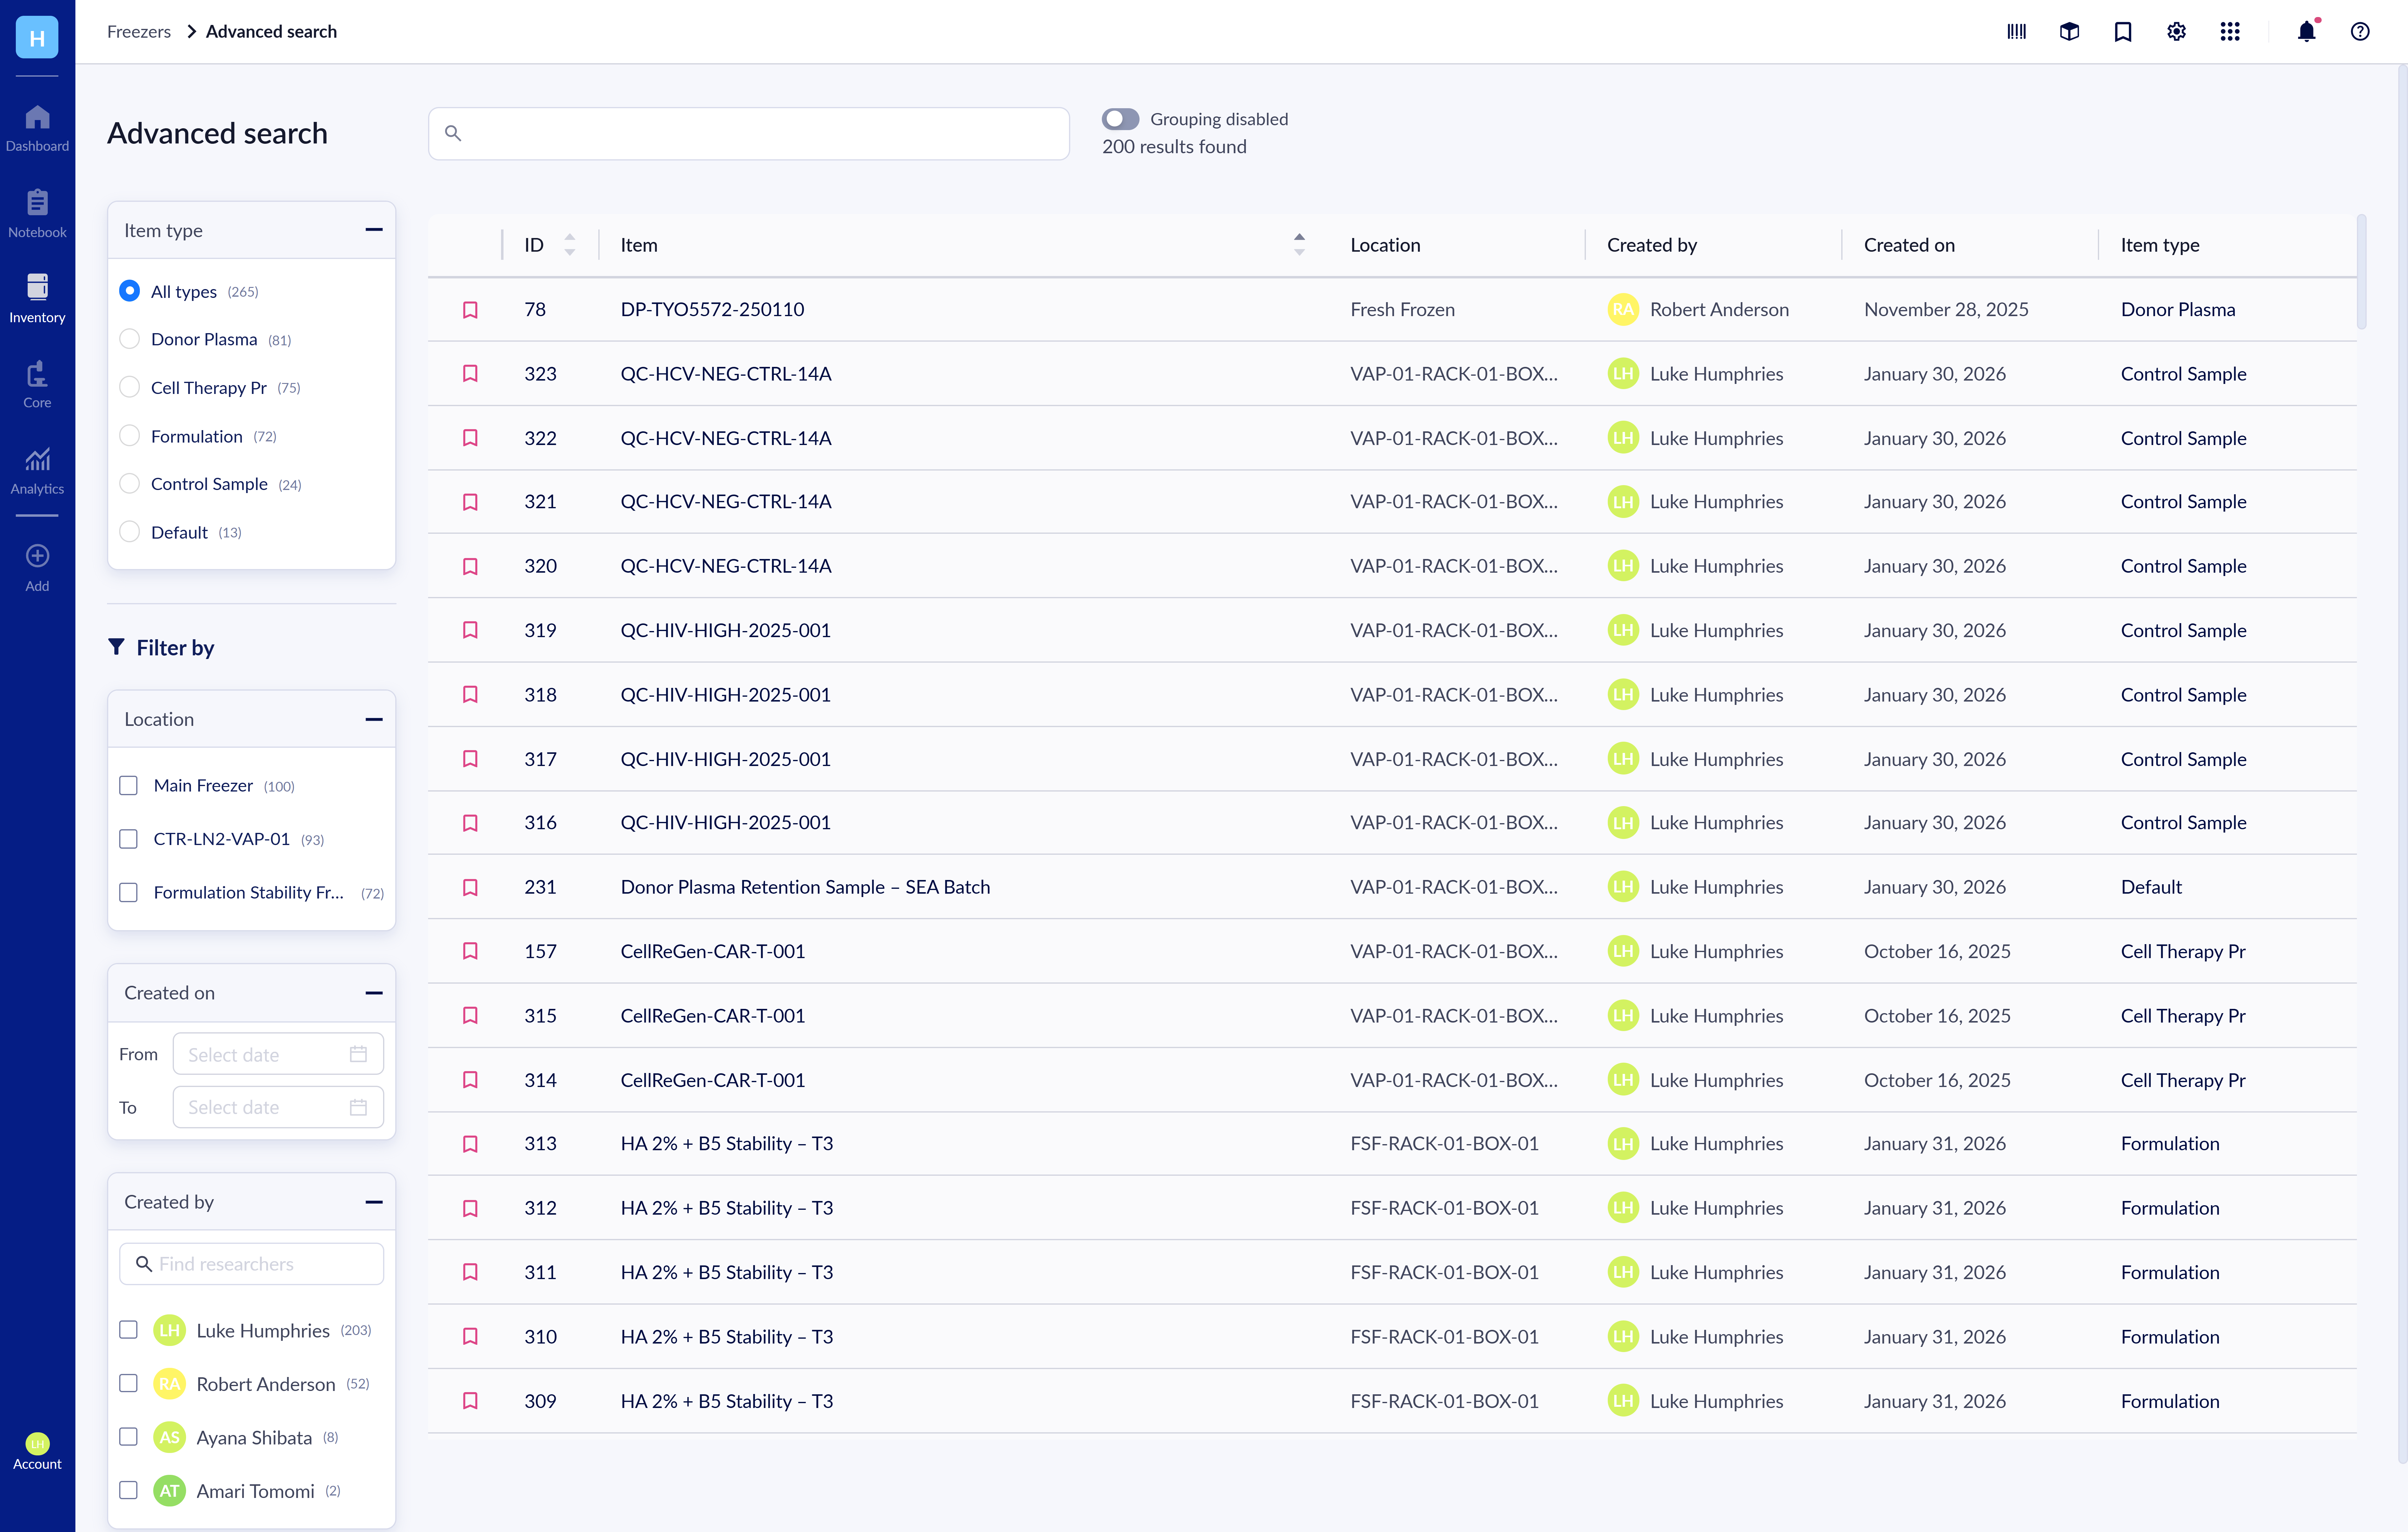Check the Luke Humphries researcher filter
Screen dimensions: 2408x1532
tap(129, 1330)
